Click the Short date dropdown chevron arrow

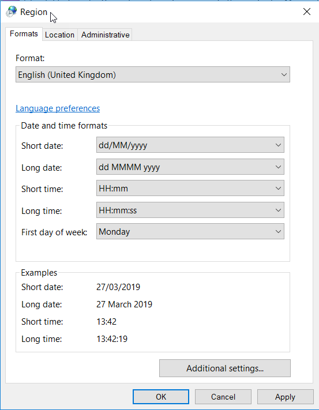click(x=278, y=145)
